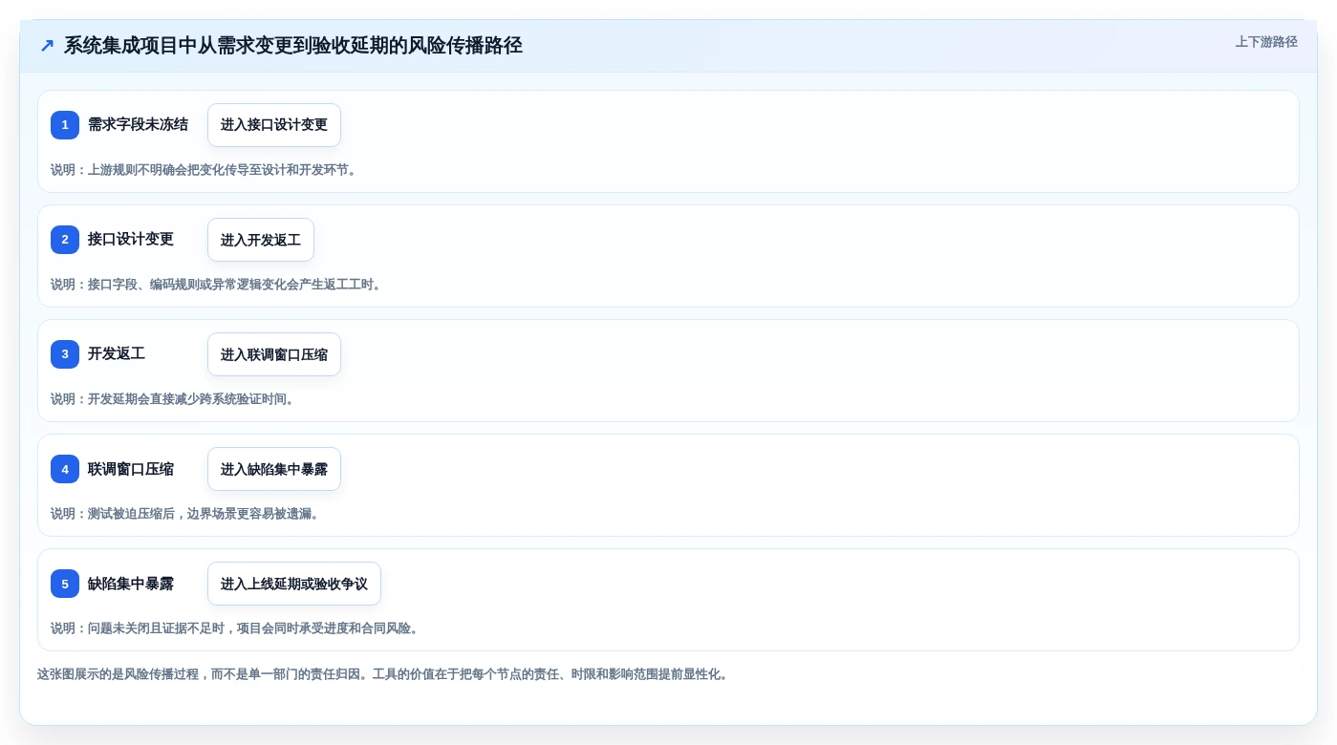Select the 需求字段未冻结 step title
The image size is (1337, 745).
138,125
